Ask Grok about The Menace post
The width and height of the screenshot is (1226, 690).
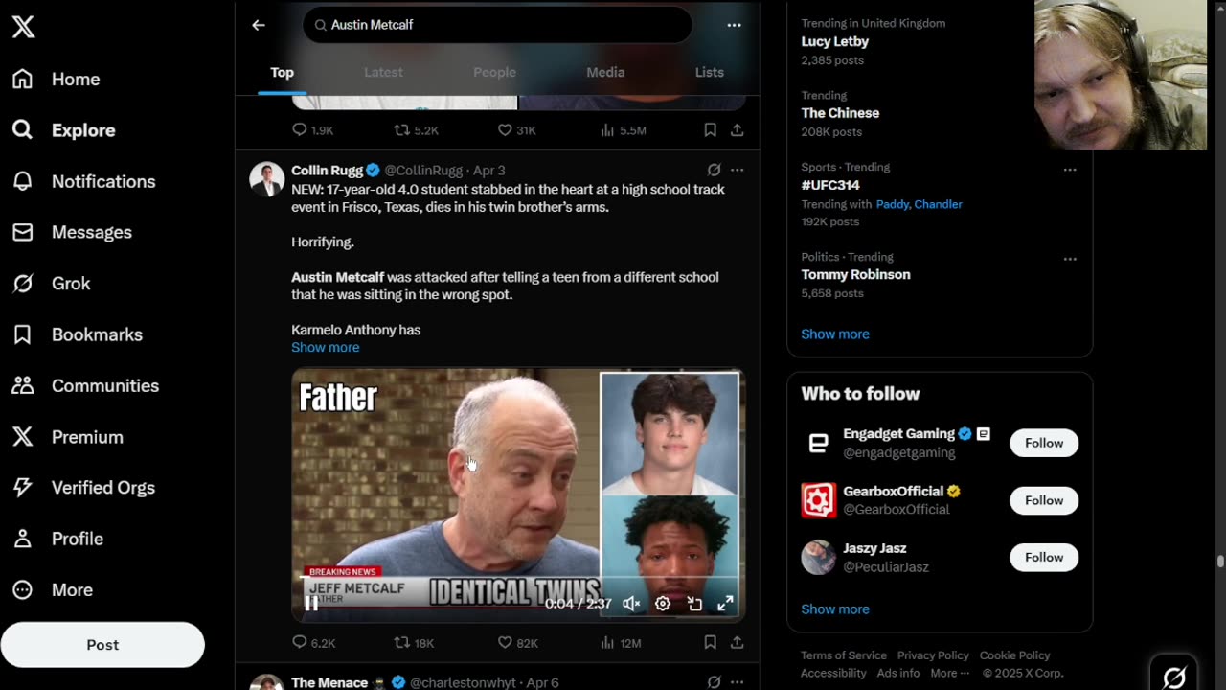pyautogui.click(x=714, y=682)
